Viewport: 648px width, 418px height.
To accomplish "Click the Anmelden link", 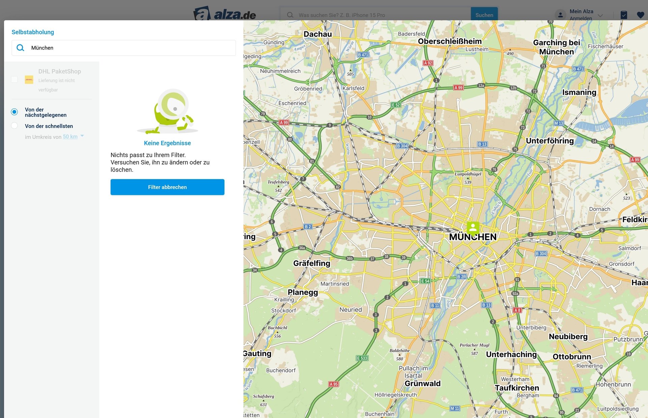I will 580,19.
